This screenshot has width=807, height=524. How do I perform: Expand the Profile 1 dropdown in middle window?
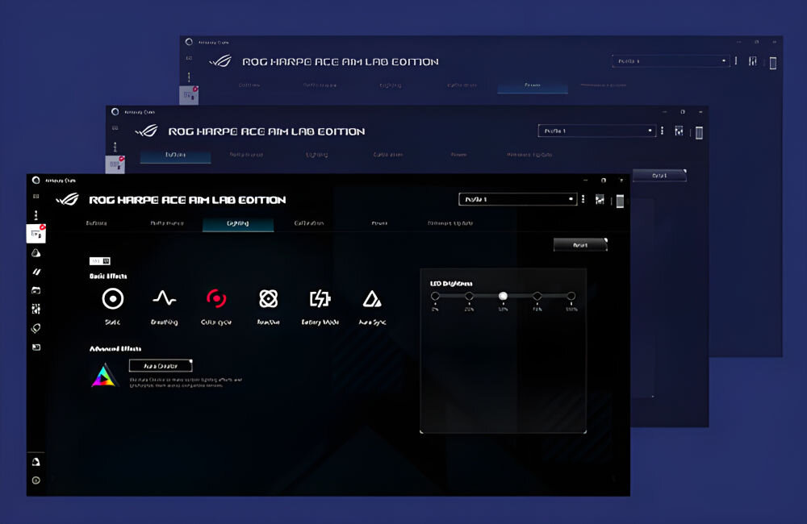(x=597, y=131)
